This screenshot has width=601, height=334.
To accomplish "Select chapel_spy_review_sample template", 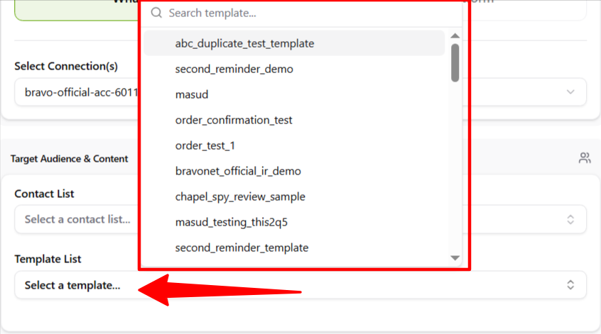I will pyautogui.click(x=240, y=196).
